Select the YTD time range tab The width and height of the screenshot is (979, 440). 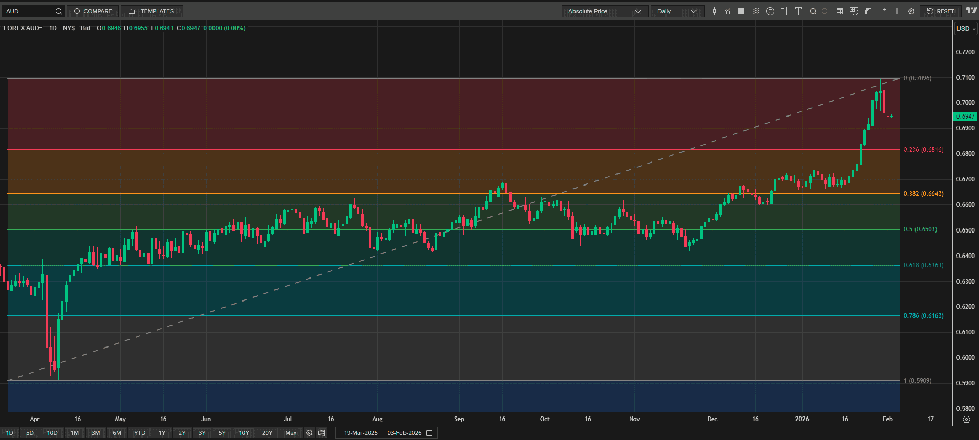point(140,433)
